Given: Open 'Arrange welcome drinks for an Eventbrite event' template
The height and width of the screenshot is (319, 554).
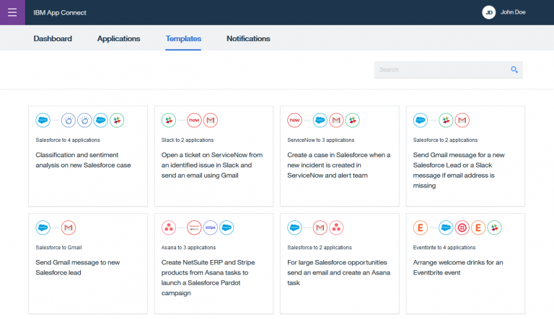Looking at the screenshot, I should click(x=458, y=267).
